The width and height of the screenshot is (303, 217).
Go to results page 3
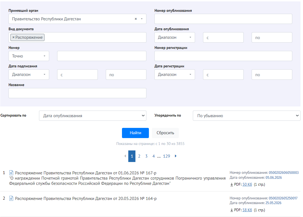[x=146, y=156]
